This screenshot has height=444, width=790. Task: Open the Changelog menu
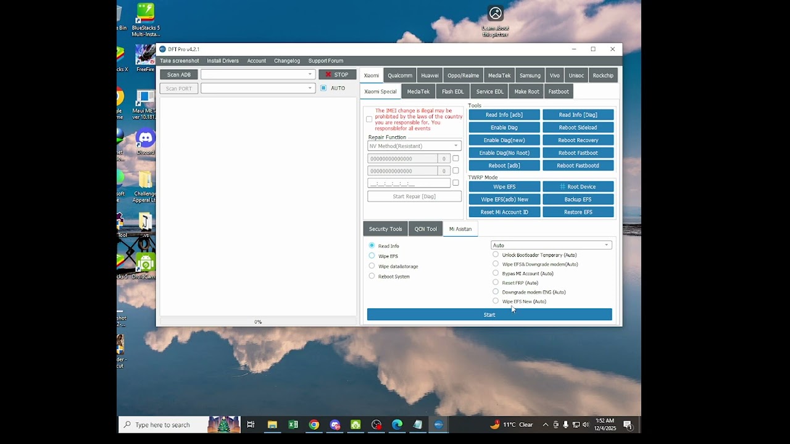287,61
